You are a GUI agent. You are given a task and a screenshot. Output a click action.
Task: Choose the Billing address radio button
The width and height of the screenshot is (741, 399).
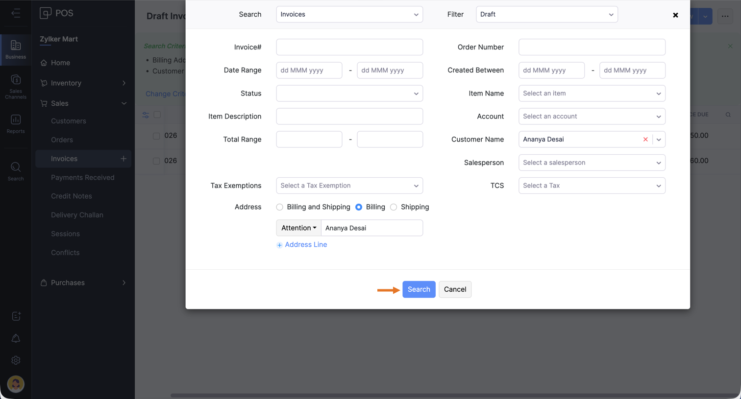pyautogui.click(x=359, y=207)
